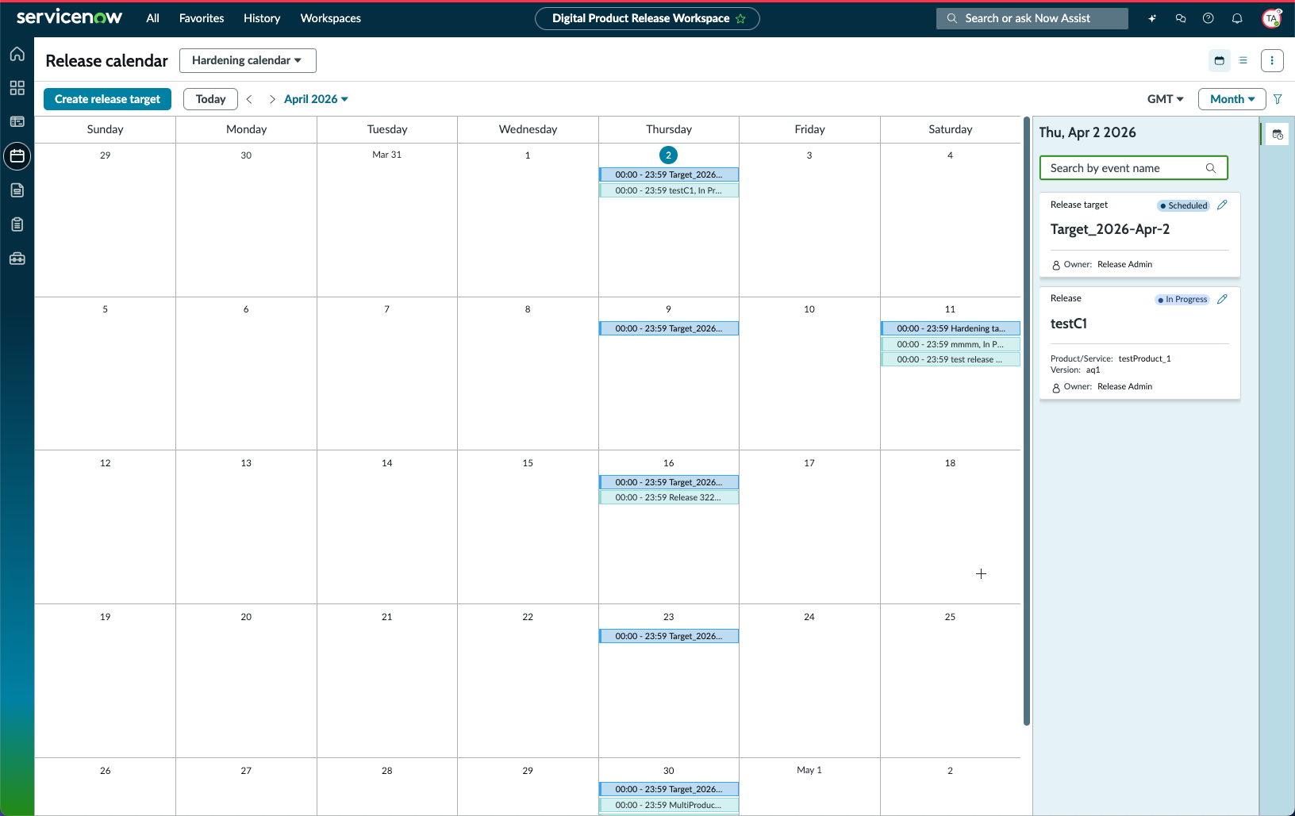Viewport: 1295px width, 816px height.
Task: Focus the Search or ask Now Assist field
Action: (x=1032, y=18)
